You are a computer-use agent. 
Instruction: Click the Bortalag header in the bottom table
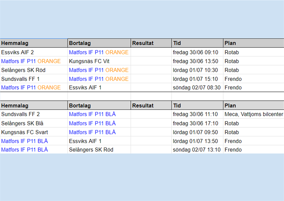(80, 106)
